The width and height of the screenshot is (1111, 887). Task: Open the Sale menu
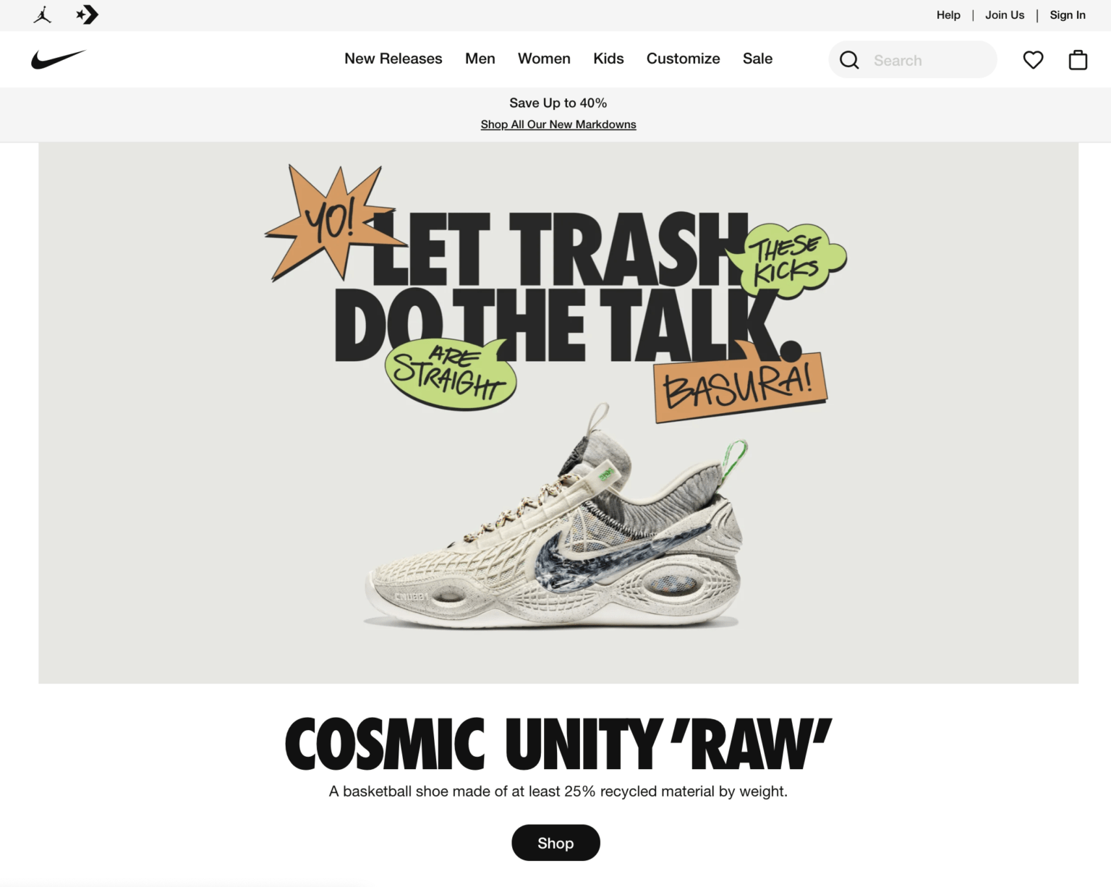757,59
